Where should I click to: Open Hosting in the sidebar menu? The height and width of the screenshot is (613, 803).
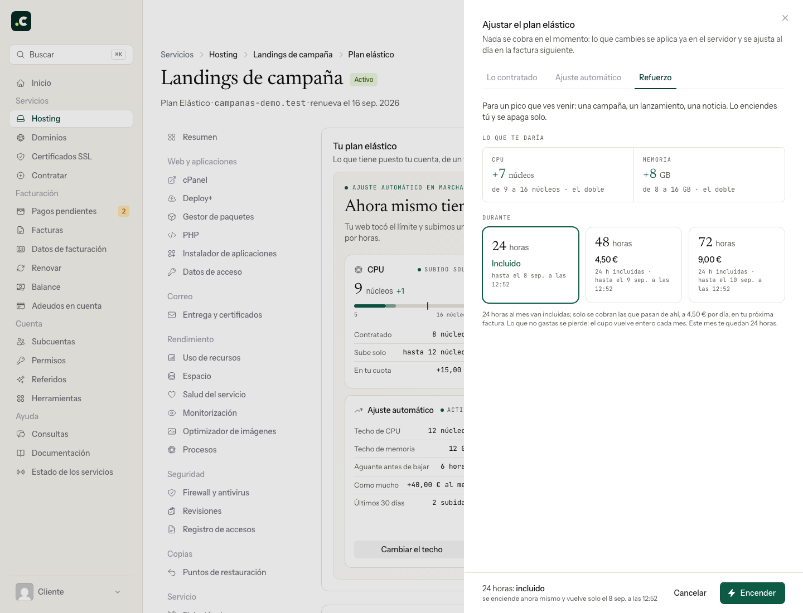tap(71, 119)
